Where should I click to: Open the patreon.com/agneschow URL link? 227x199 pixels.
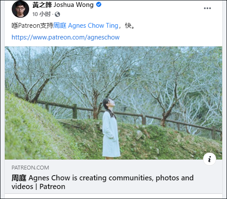click(66, 37)
